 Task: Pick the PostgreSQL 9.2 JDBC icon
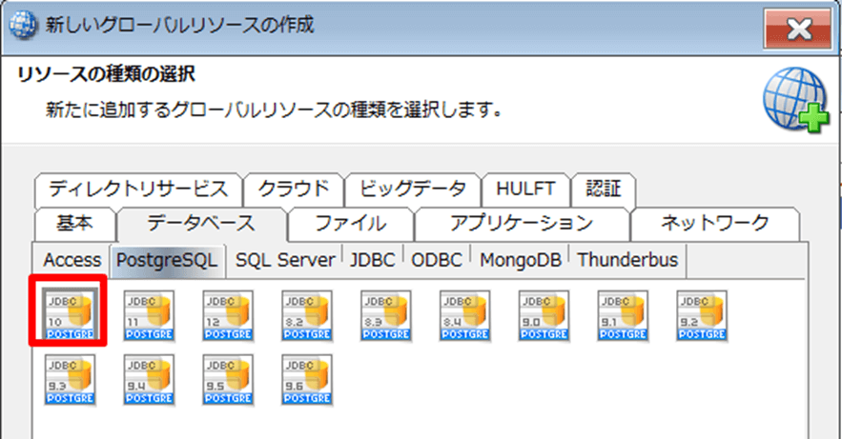click(701, 315)
